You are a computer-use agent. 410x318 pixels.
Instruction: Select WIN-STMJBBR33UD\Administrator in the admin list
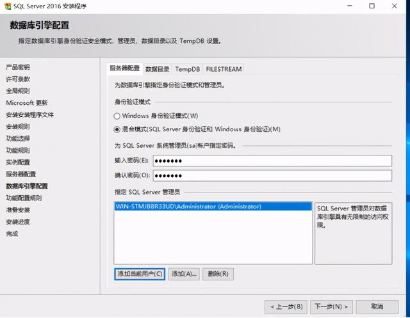coord(213,207)
